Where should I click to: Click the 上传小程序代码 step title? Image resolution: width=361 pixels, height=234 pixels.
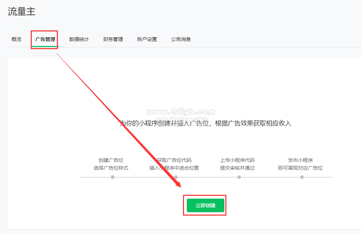point(237,160)
